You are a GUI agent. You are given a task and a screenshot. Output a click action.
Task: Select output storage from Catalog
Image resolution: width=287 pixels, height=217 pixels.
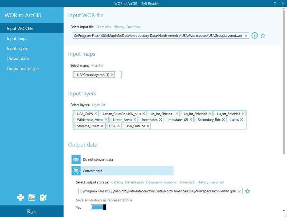click(117, 182)
